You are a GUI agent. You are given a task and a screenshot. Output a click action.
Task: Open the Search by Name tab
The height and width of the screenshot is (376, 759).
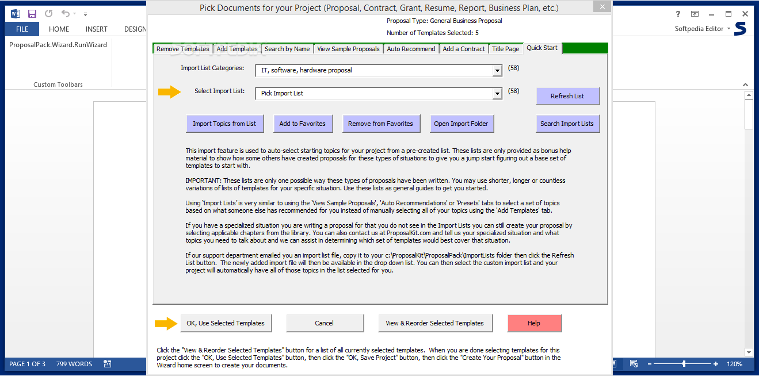click(x=287, y=49)
